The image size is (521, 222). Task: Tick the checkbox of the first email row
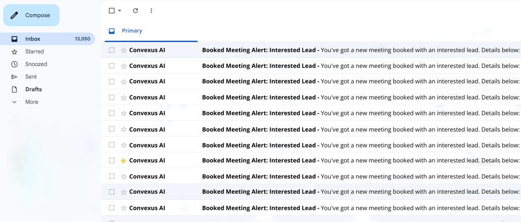[112, 50]
